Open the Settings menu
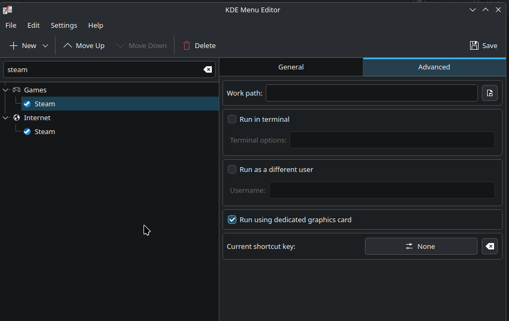The height and width of the screenshot is (321, 509). [x=64, y=25]
